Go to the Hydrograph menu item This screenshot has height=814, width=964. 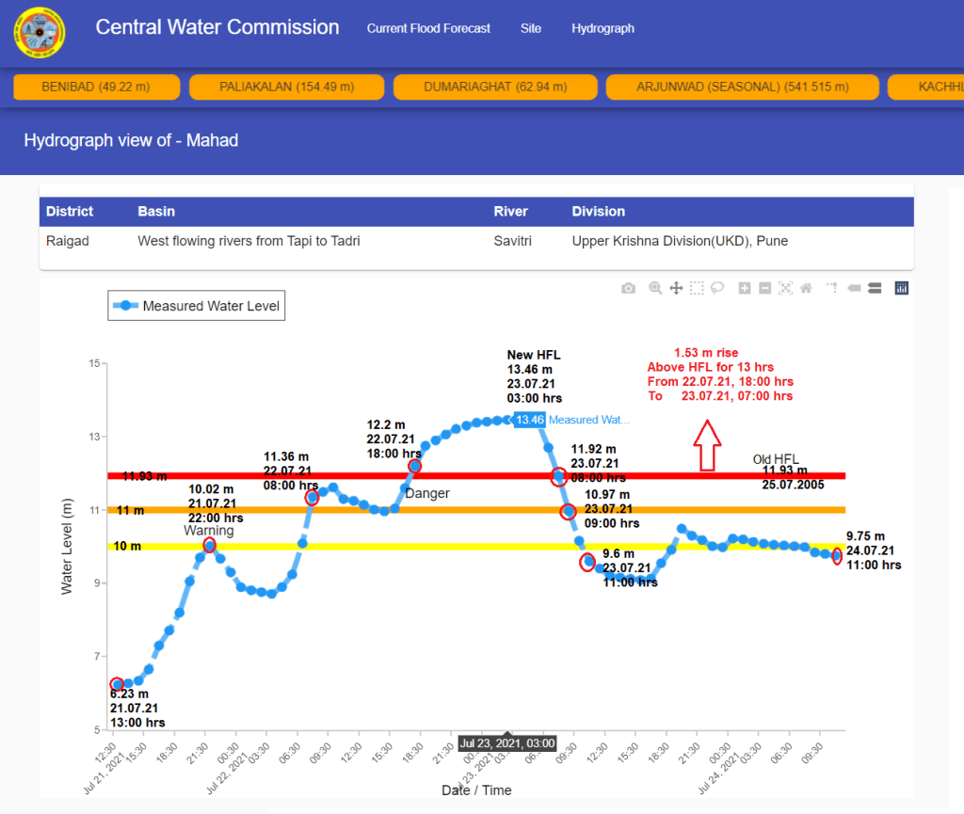pos(602,28)
